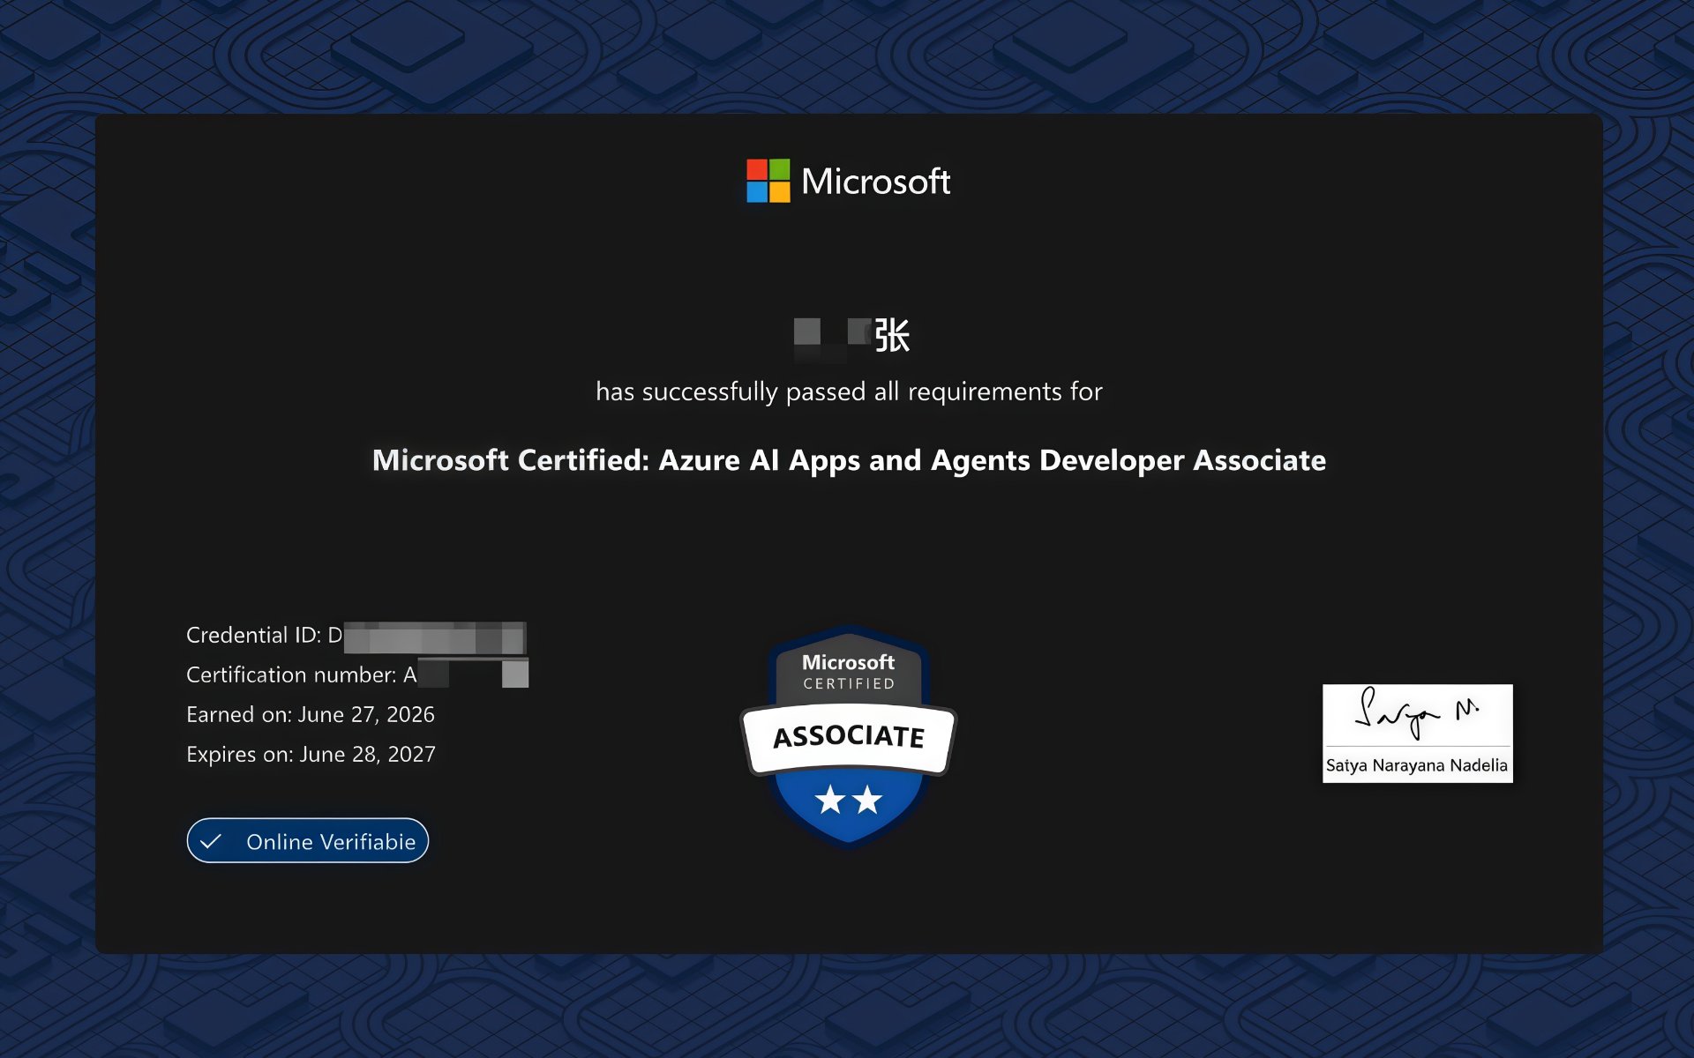The image size is (1694, 1058).
Task: Select the certification title text line
Action: pos(849,460)
